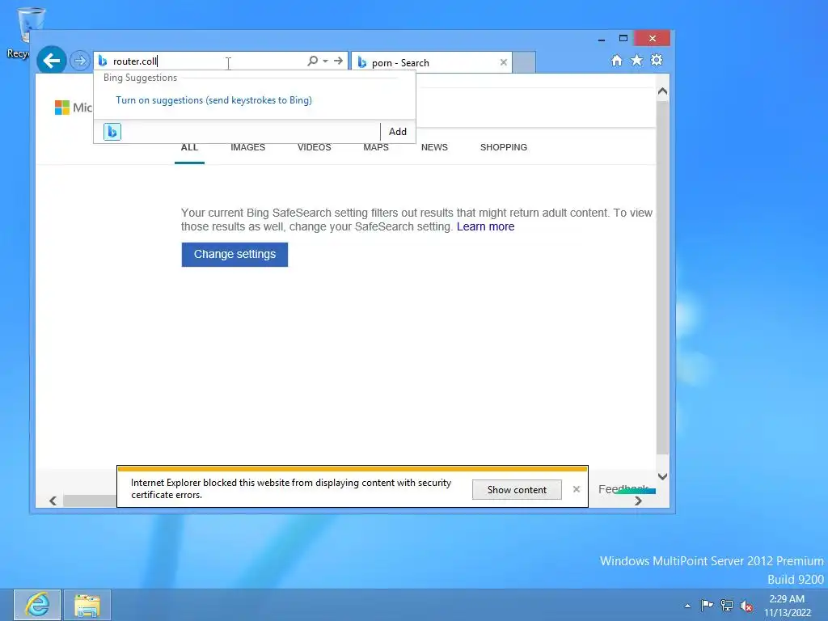This screenshot has height=621, width=828.
Task: Turn on suggestions (send keystrokes to Bing)
Action: pos(213,100)
